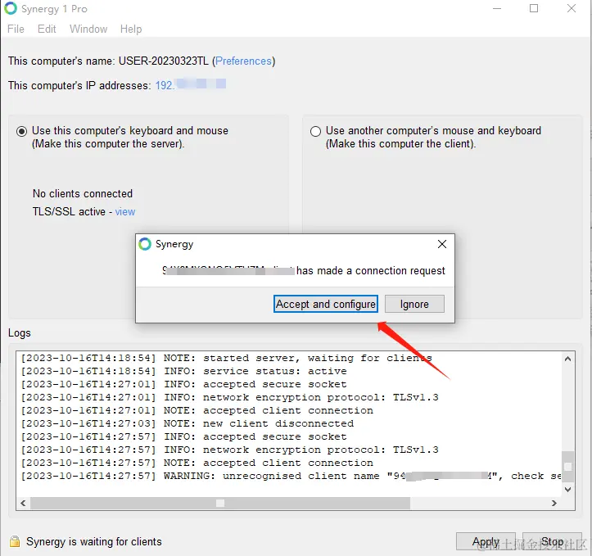Click the Logs heading label
592x556 pixels.
click(20, 333)
